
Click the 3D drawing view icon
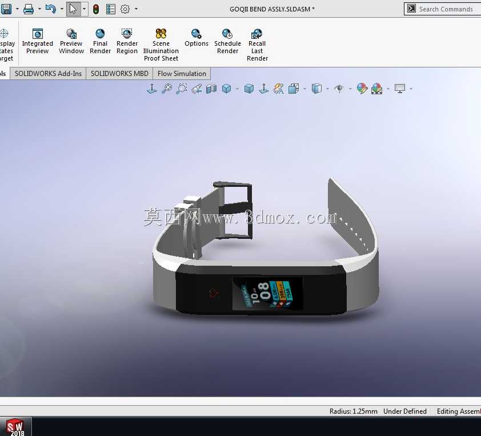pos(294,89)
